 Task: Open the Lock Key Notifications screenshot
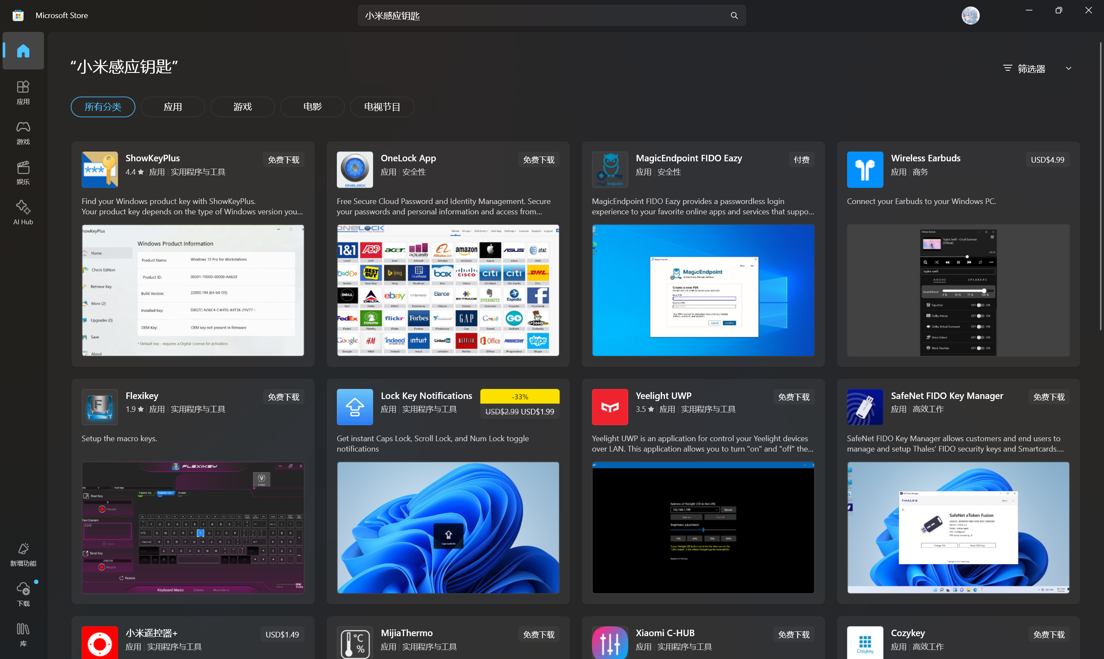pos(448,527)
